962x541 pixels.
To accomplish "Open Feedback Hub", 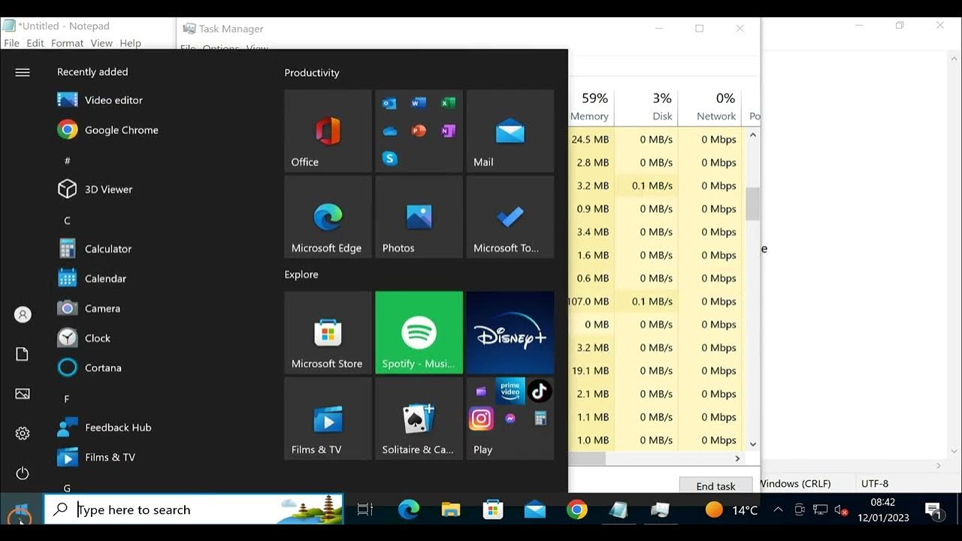I will click(x=104, y=428).
